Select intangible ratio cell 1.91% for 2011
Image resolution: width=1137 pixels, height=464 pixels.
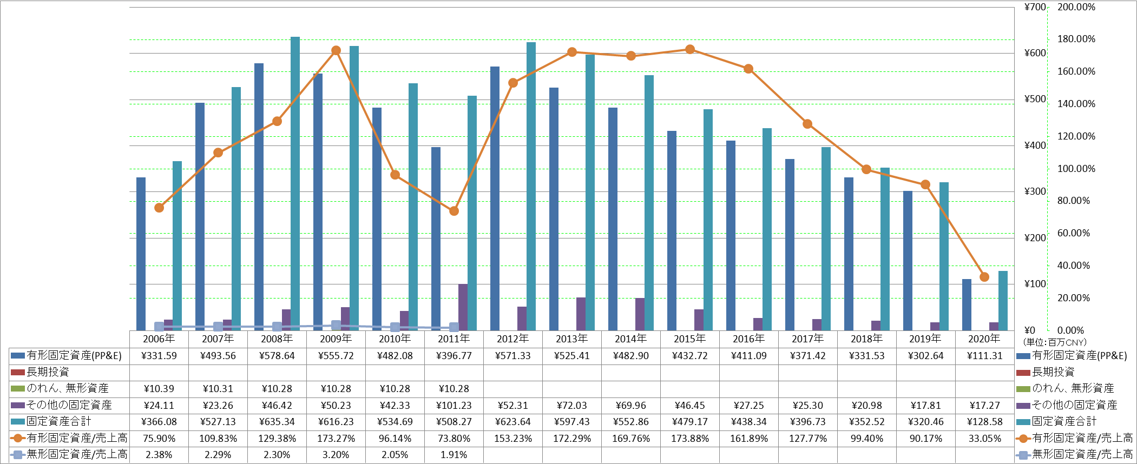point(454,455)
